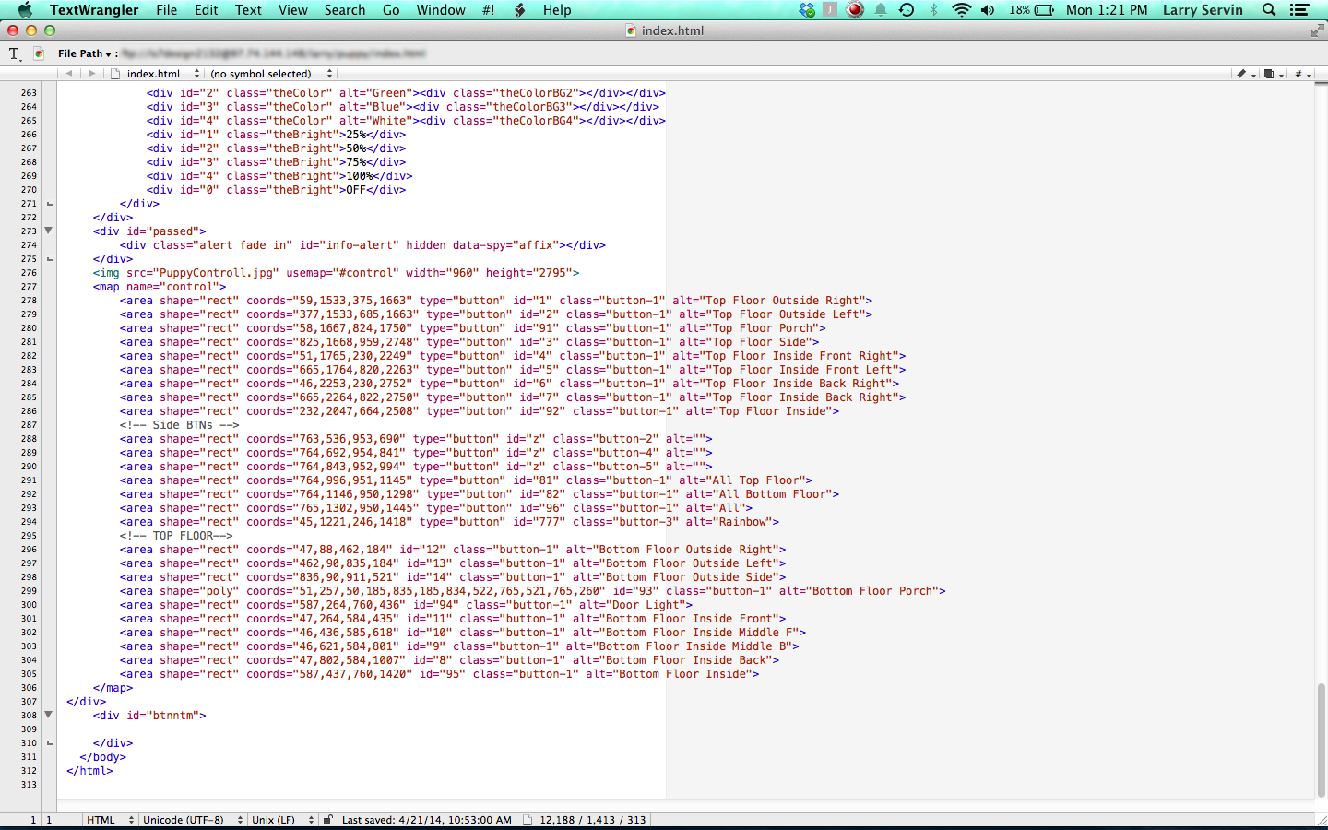Open the Wi-Fi menu bar icon
Viewport: 1328px width, 830px height.
(x=961, y=10)
